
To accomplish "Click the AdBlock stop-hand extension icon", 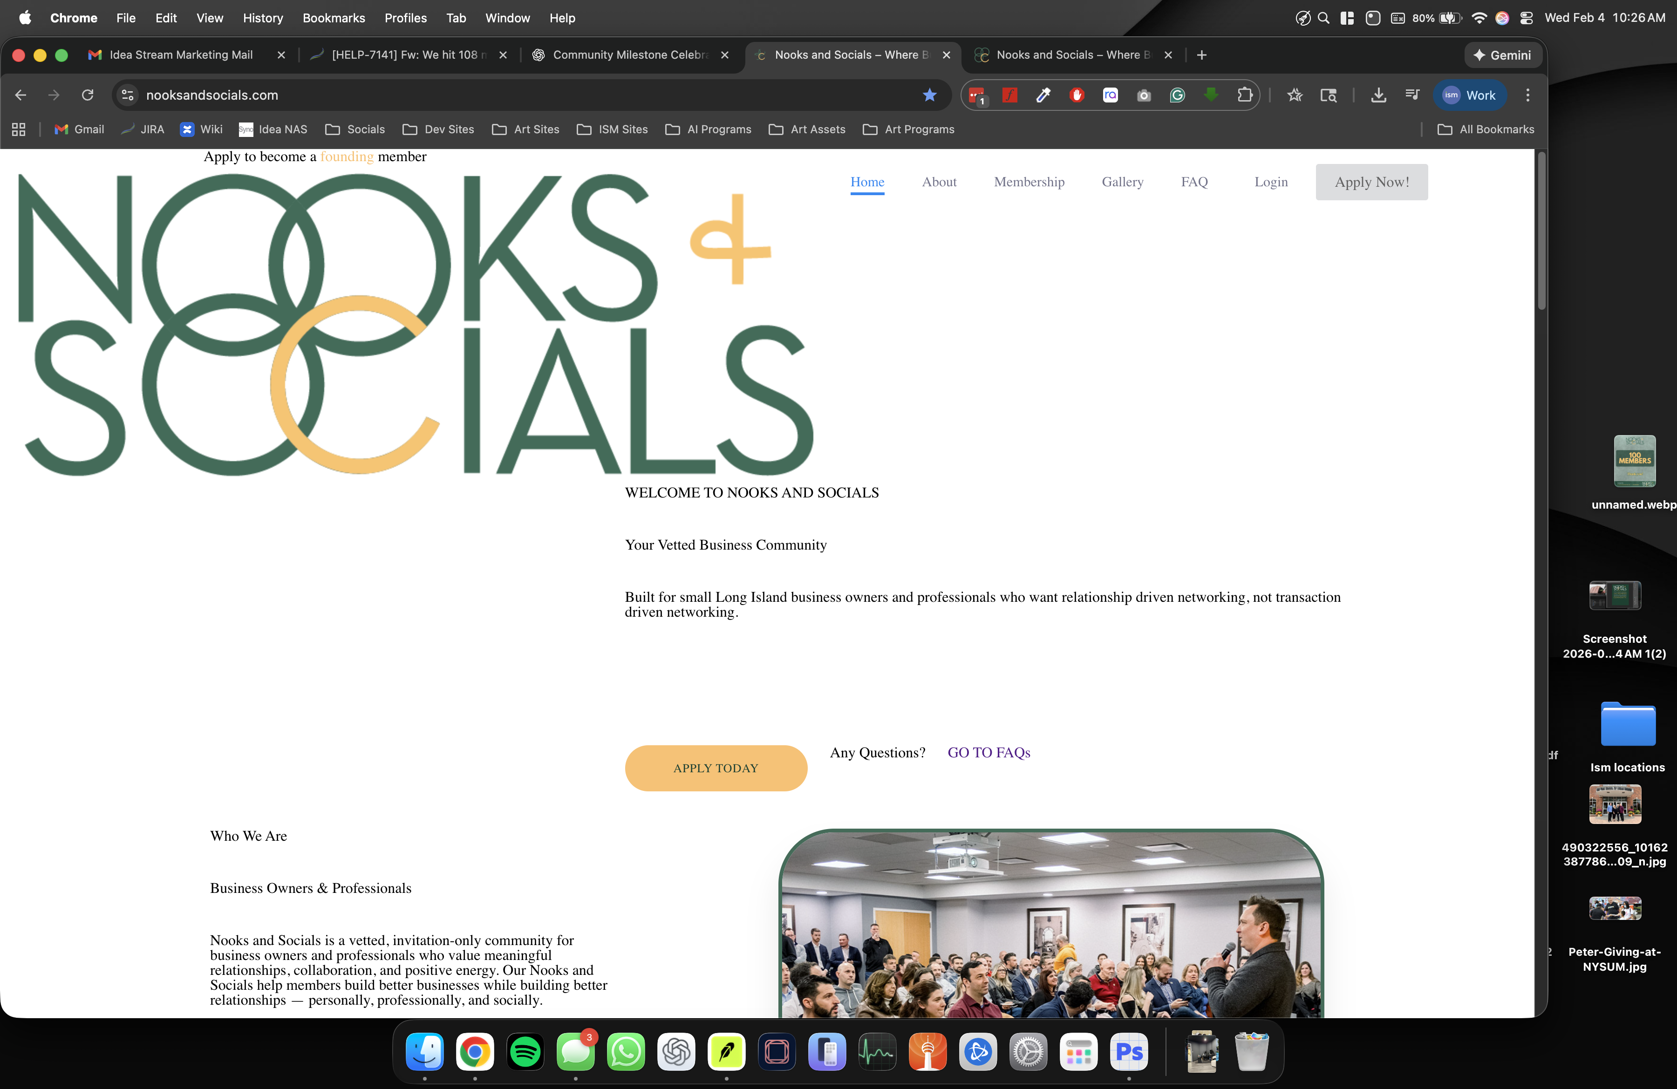I will tap(1076, 95).
